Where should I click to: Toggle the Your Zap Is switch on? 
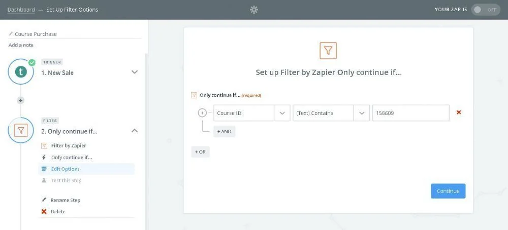click(485, 10)
